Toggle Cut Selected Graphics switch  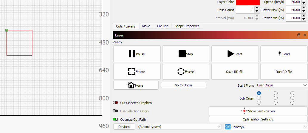115,103
